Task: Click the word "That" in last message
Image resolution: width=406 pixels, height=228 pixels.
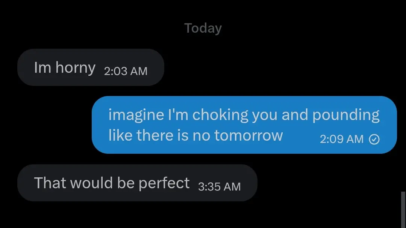Action: [50, 183]
